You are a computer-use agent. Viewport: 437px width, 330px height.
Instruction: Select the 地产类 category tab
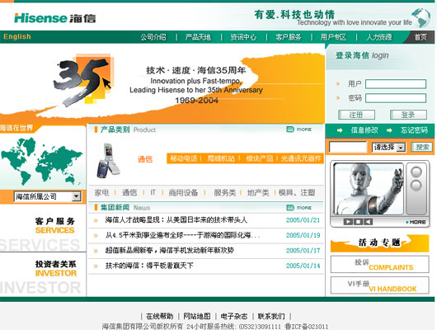[258, 192]
